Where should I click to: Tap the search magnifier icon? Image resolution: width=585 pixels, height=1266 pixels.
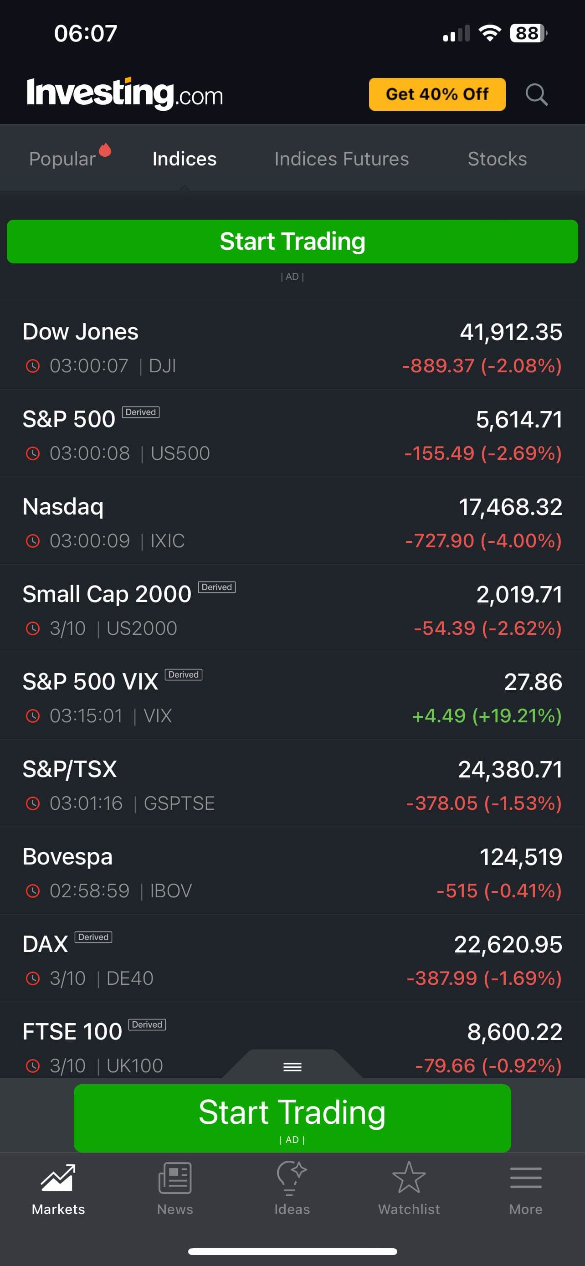pyautogui.click(x=536, y=94)
